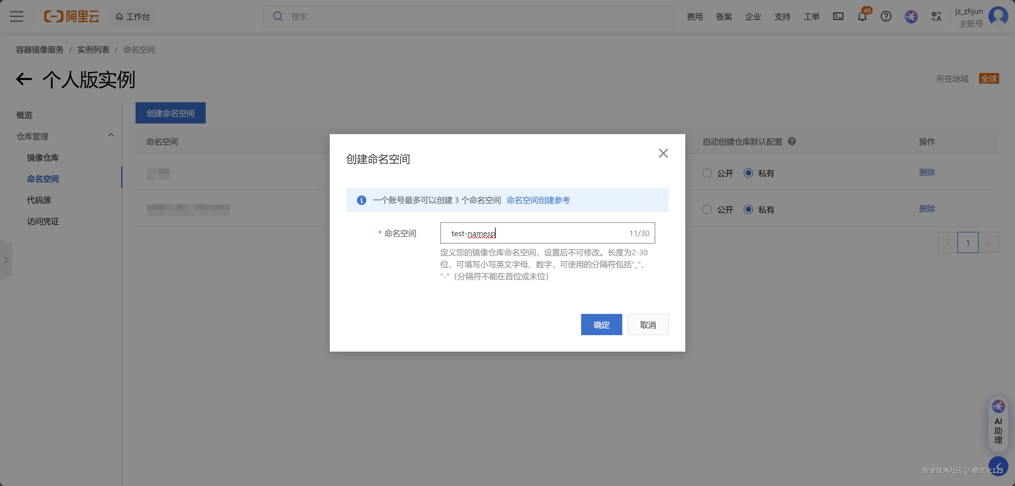Click the help icon next to 自动创建仓库默认配置

pos(792,141)
